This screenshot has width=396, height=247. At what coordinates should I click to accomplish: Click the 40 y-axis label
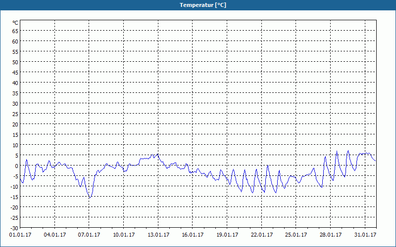[15, 83]
